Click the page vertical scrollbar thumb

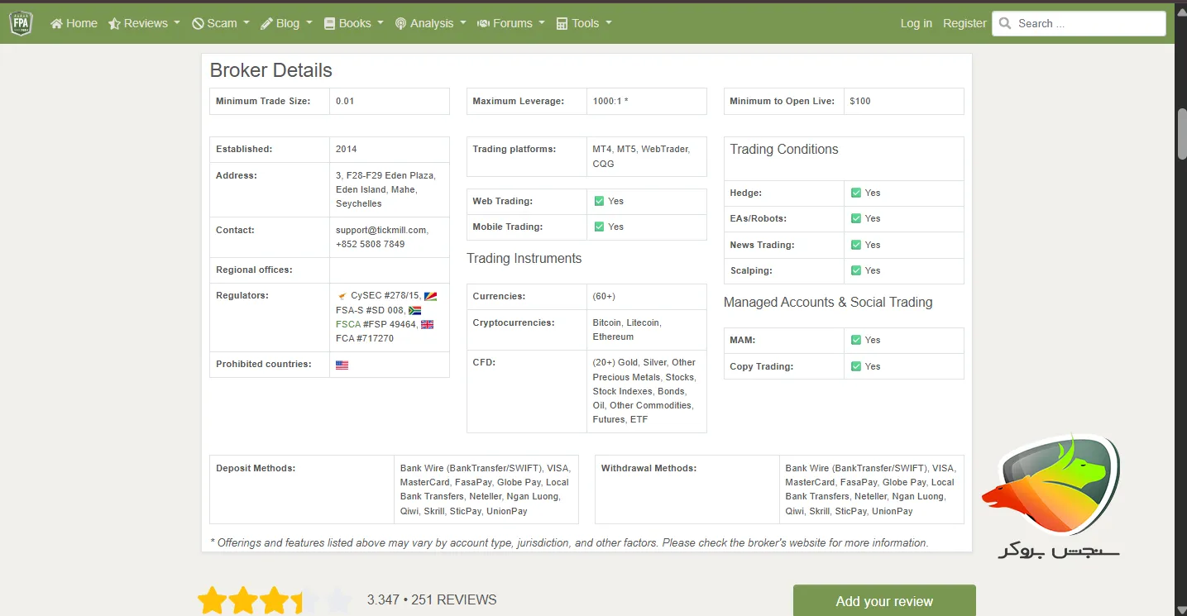tap(1180, 132)
